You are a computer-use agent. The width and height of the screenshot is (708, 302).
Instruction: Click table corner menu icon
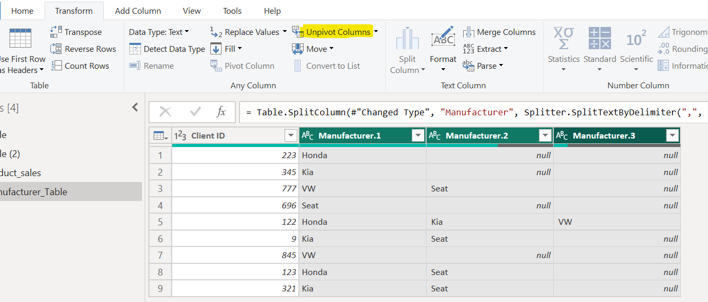click(160, 136)
